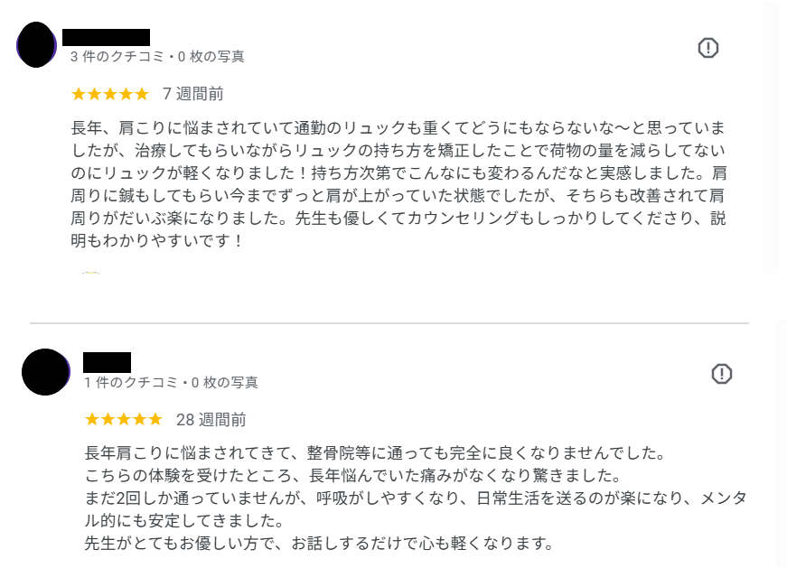Click the first reviewer's redacted name

tap(110, 38)
